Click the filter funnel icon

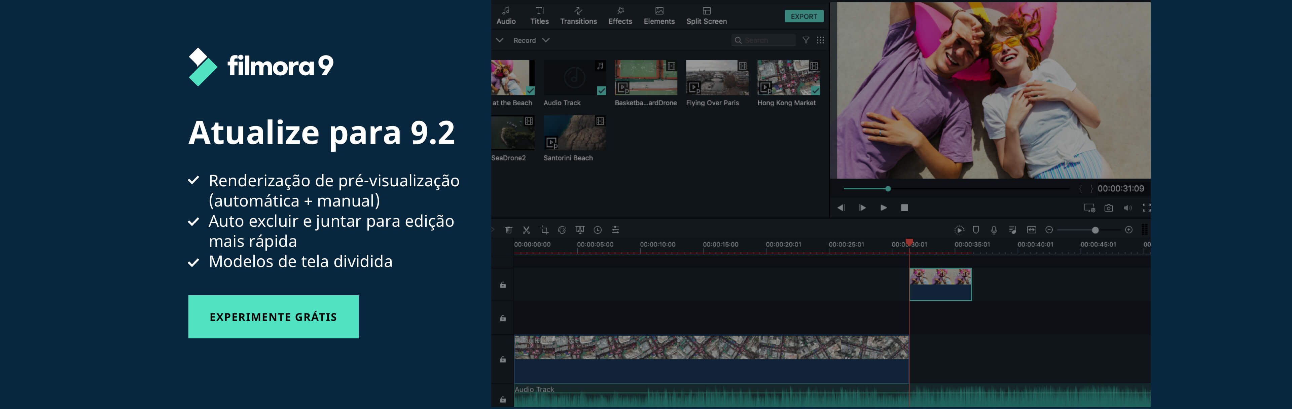[x=805, y=40]
